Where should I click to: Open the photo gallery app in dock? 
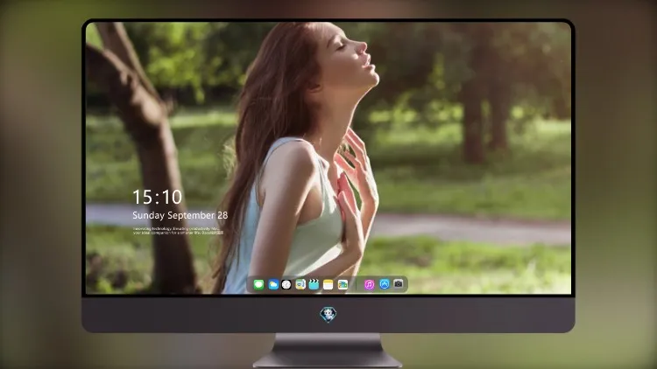point(343,285)
